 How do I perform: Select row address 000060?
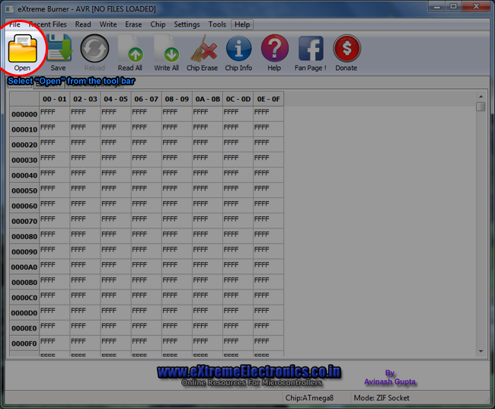[24, 206]
